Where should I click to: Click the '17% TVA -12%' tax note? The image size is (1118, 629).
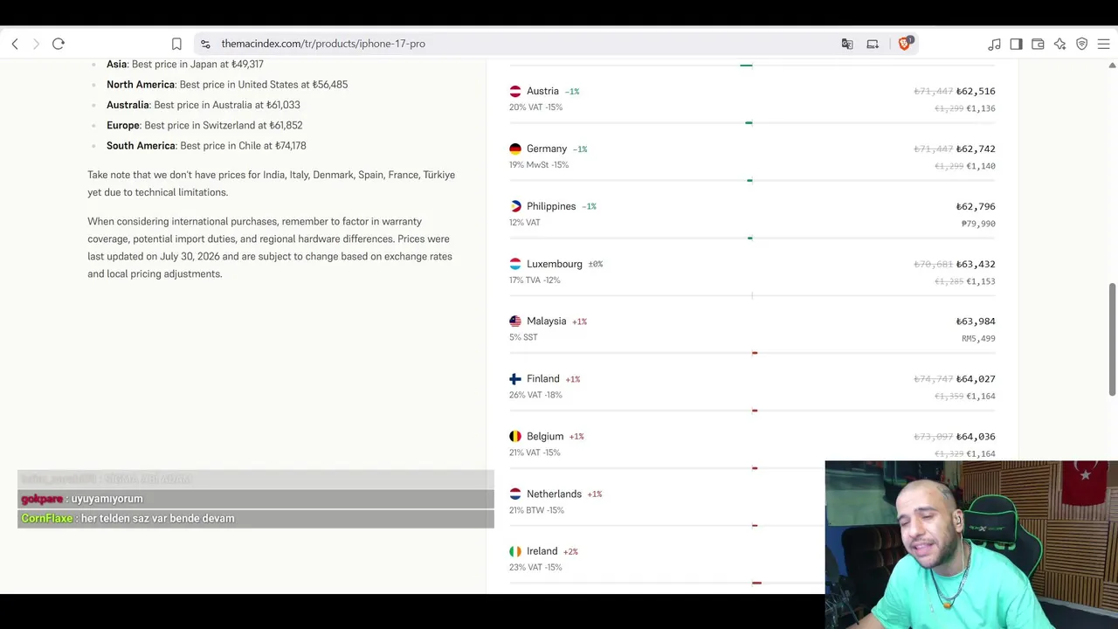pyautogui.click(x=535, y=280)
